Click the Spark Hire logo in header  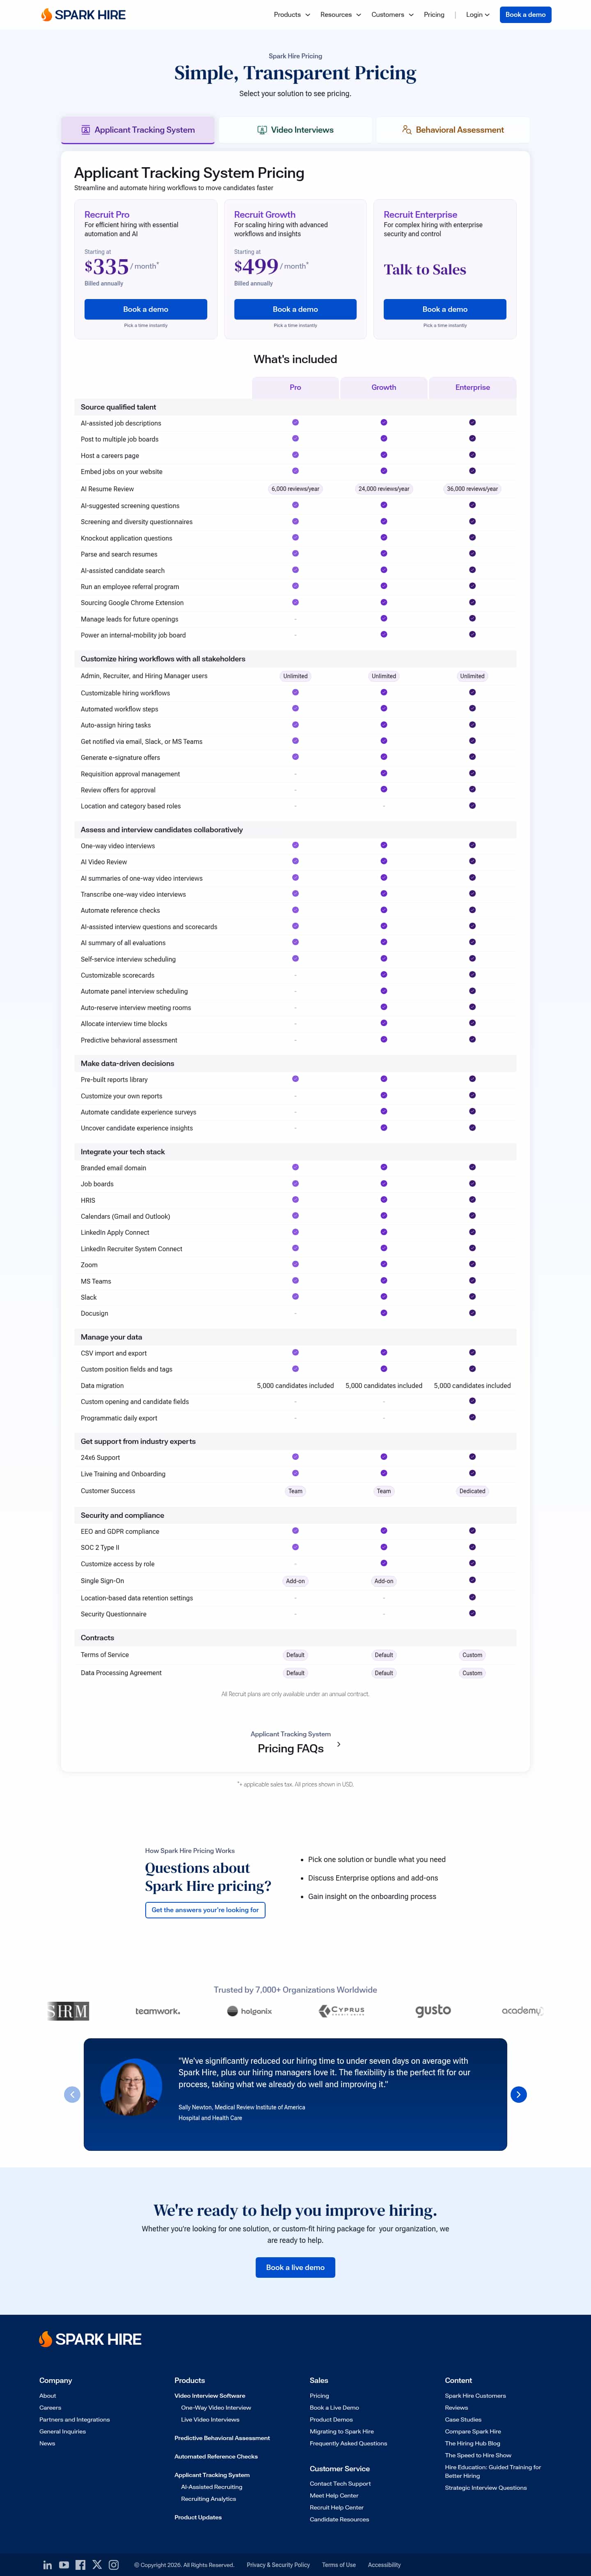(x=83, y=15)
